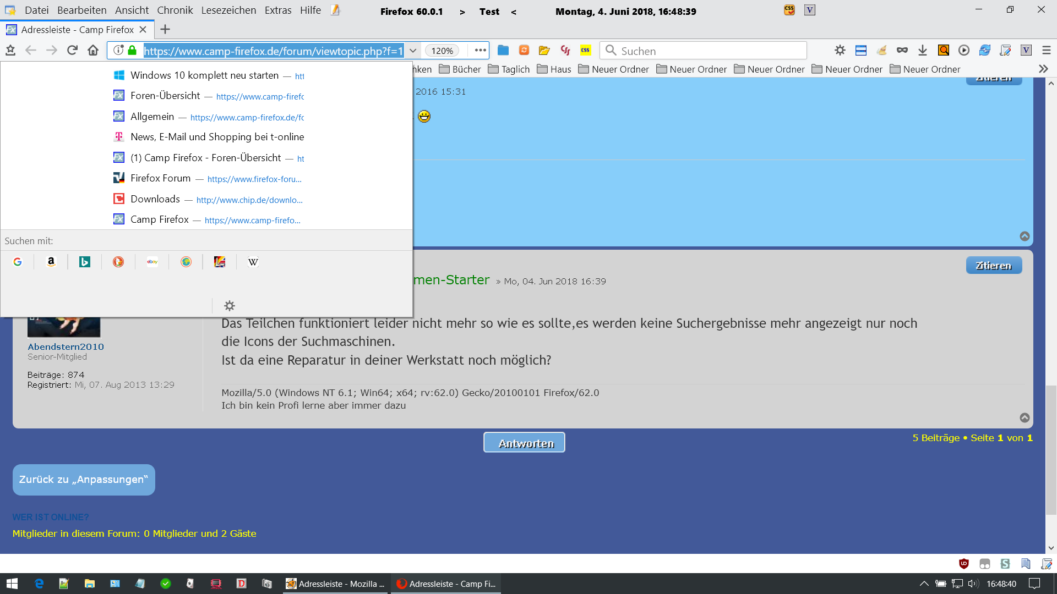Open the Lesezeichen menu
This screenshot has width=1057, height=594.
click(x=228, y=10)
